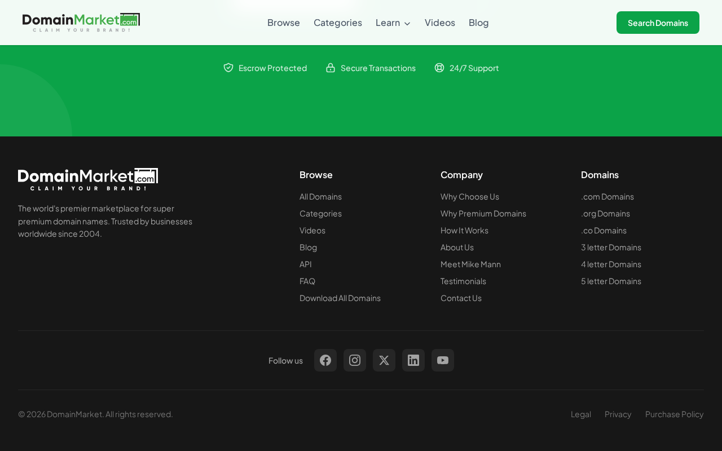Expand the Learn dropdown in navbar
The image size is (722, 451).
coord(393,23)
